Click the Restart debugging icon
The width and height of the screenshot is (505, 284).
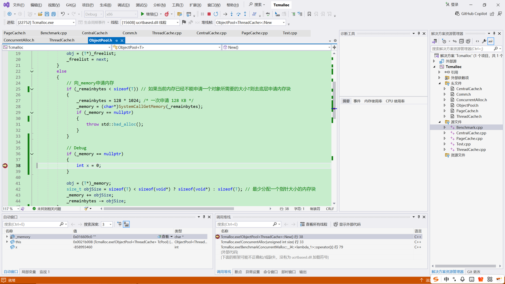216,14
